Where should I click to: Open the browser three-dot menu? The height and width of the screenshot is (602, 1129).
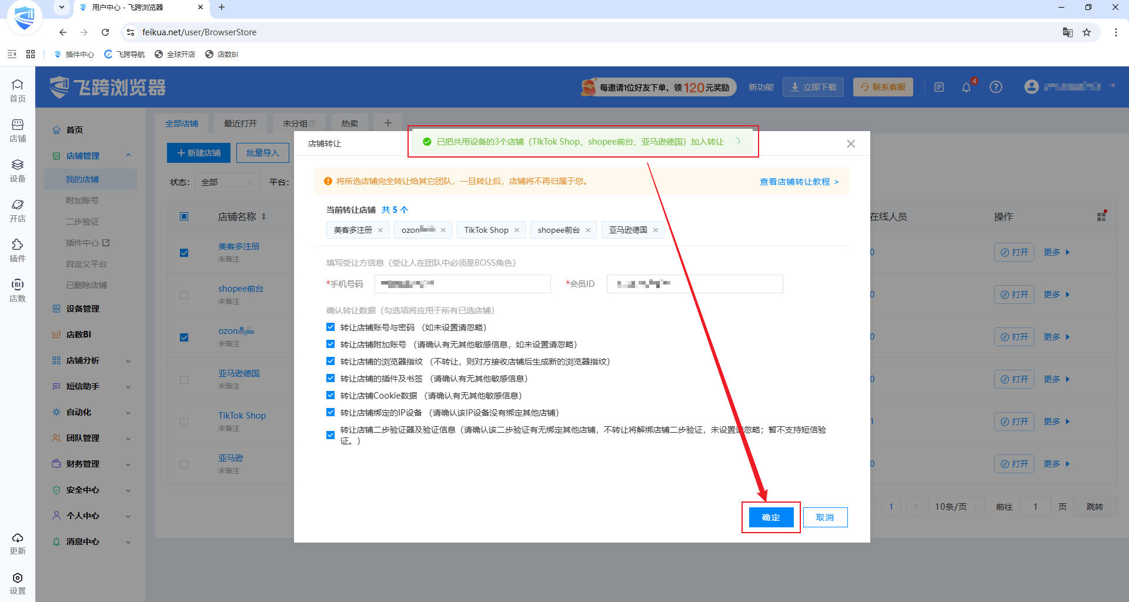[x=1115, y=32]
